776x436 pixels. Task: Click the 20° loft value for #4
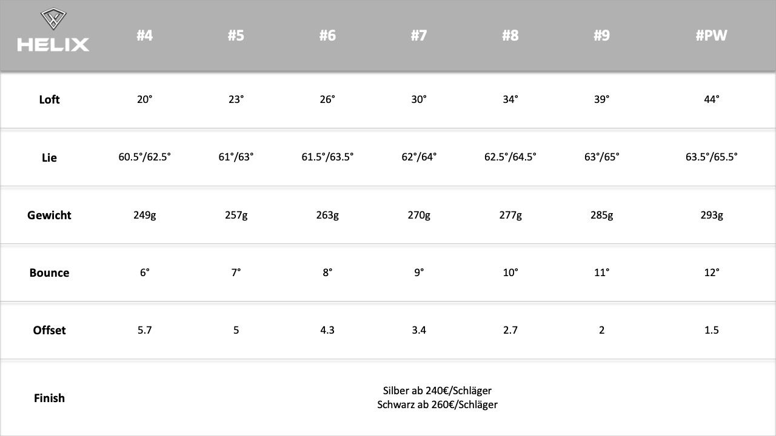[144, 99]
